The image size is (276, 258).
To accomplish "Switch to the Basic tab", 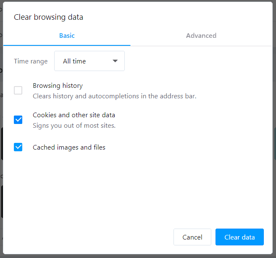I will pyautogui.click(x=67, y=36).
